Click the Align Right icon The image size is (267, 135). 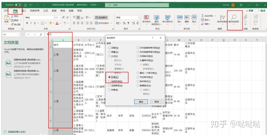82,23
